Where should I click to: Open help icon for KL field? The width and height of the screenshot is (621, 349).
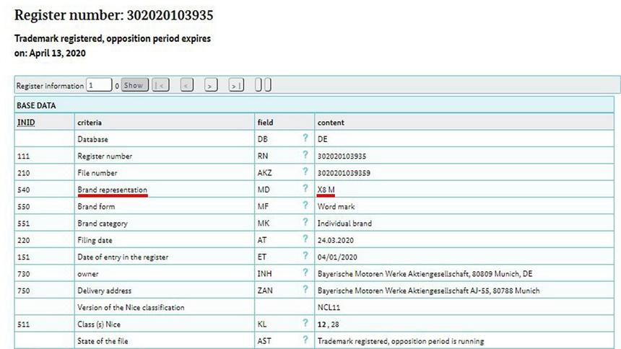point(305,323)
